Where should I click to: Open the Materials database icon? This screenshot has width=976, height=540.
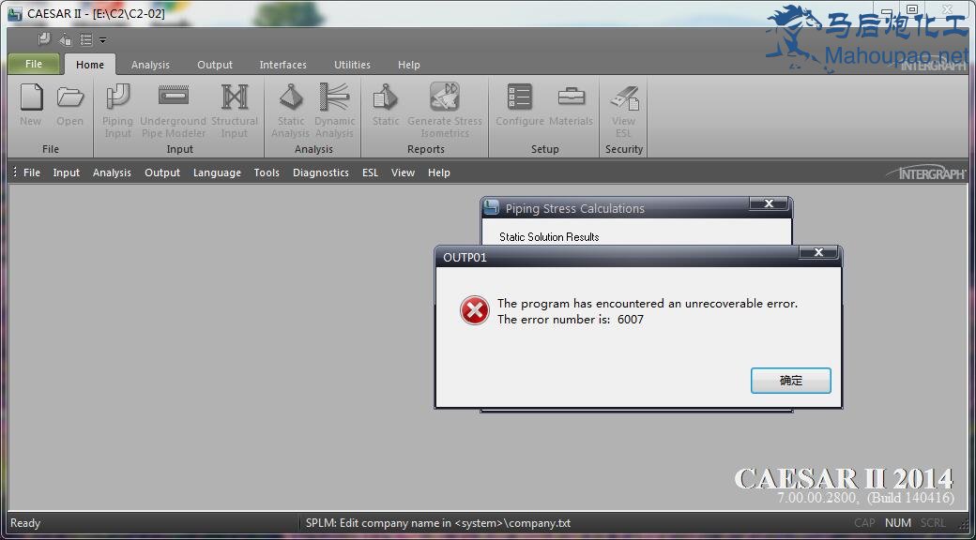[571, 97]
